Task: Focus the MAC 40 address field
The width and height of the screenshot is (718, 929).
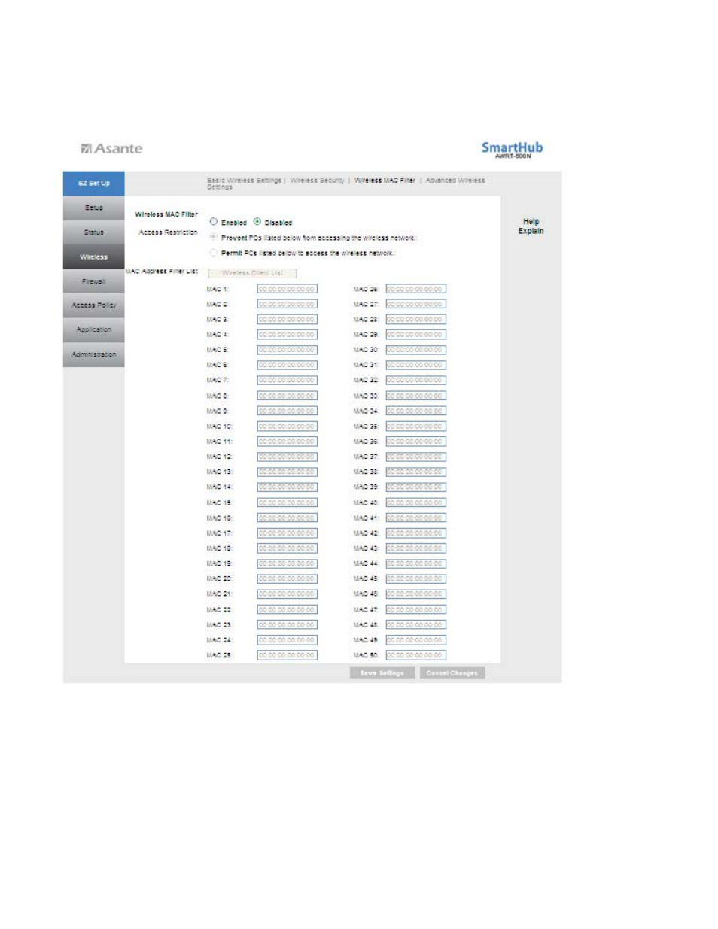Action: pyautogui.click(x=416, y=502)
